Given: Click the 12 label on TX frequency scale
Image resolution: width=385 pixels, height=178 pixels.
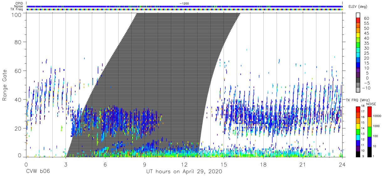Looking at the screenshot, I should coord(363,139).
